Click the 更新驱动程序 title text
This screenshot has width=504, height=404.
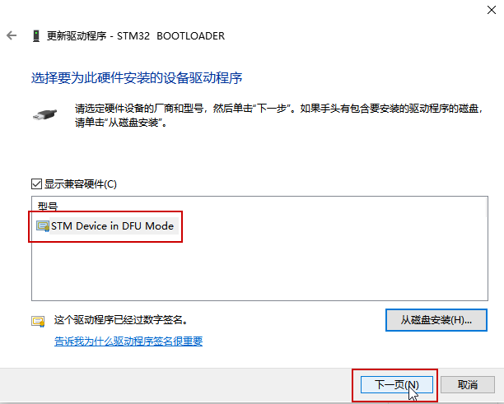pos(77,35)
